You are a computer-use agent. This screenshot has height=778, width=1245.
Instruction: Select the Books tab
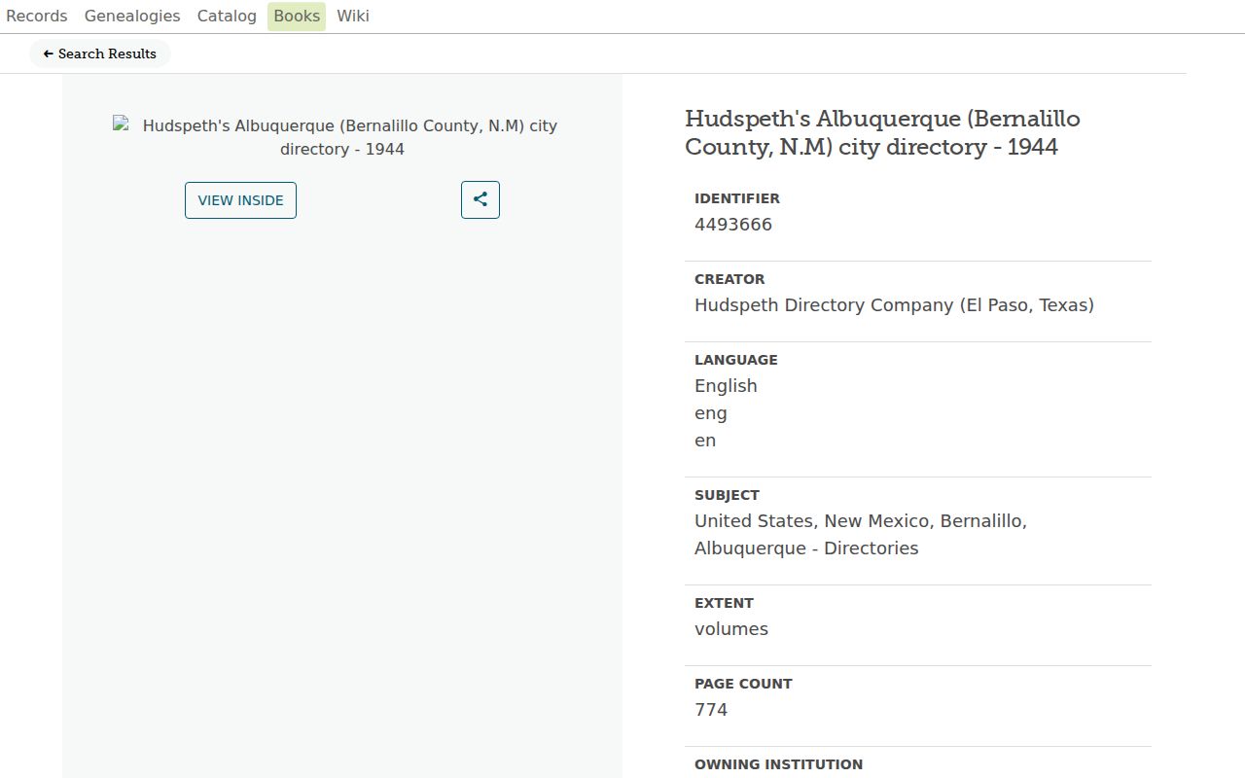pos(297,16)
